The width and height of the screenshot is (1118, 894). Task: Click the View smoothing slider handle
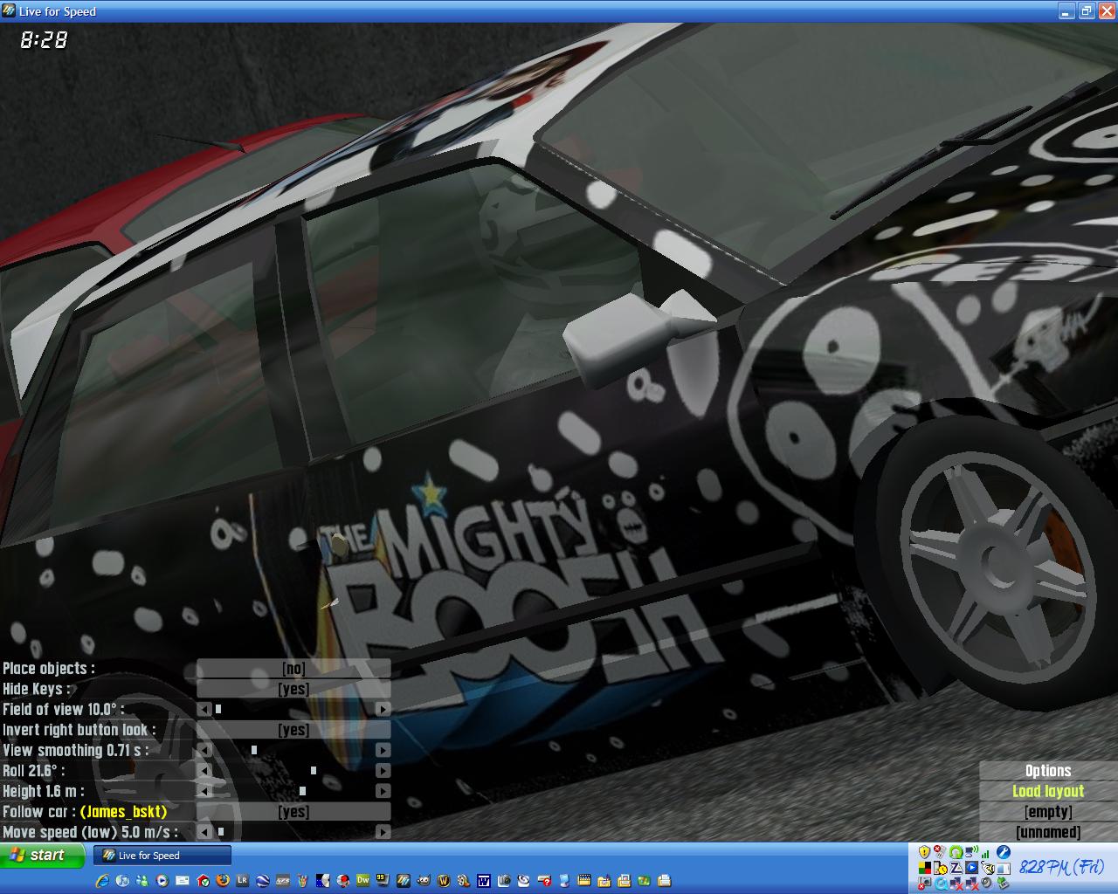click(254, 750)
